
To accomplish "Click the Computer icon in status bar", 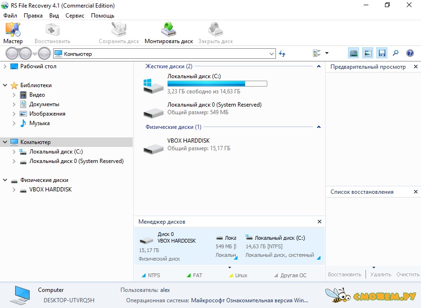I will [x=19, y=295].
